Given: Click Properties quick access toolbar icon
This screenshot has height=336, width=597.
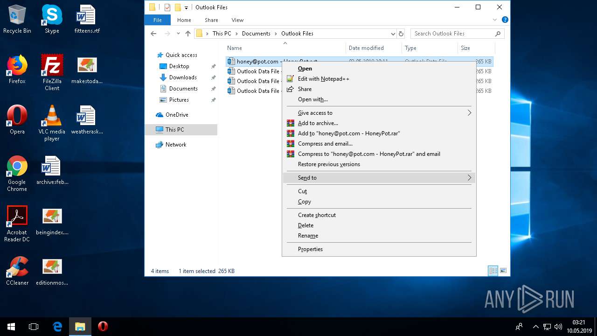Looking at the screenshot, I should pyautogui.click(x=167, y=7).
